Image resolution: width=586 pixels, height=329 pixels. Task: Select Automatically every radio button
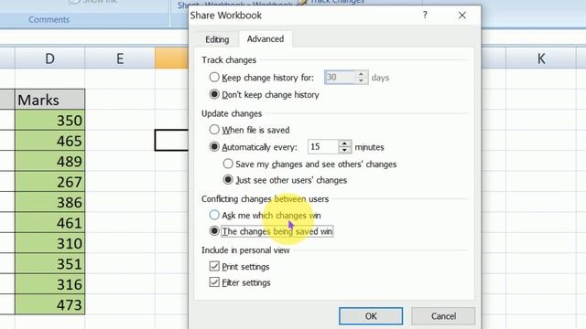pyautogui.click(x=214, y=146)
